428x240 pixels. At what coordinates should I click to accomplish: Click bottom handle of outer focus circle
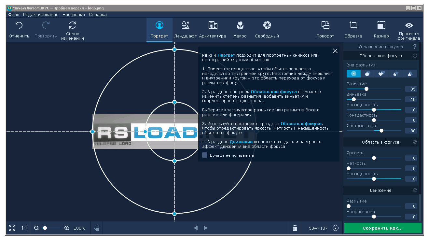[x=174, y=214]
